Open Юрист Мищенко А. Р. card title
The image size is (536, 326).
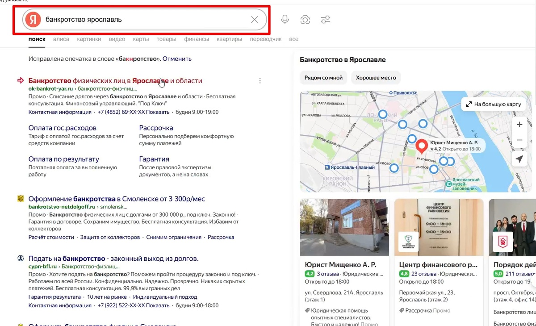coord(340,264)
